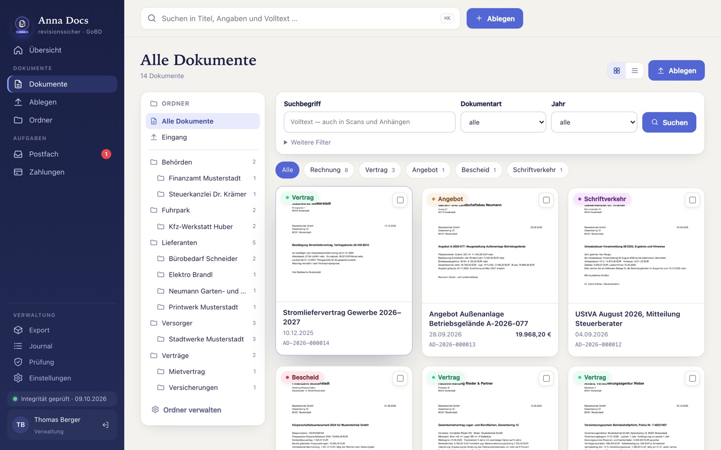Switch to grid view icon

point(616,70)
